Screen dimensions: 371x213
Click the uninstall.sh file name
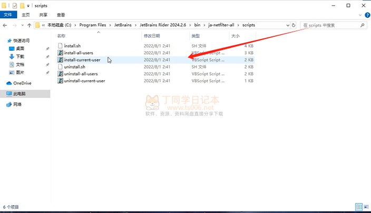point(74,67)
